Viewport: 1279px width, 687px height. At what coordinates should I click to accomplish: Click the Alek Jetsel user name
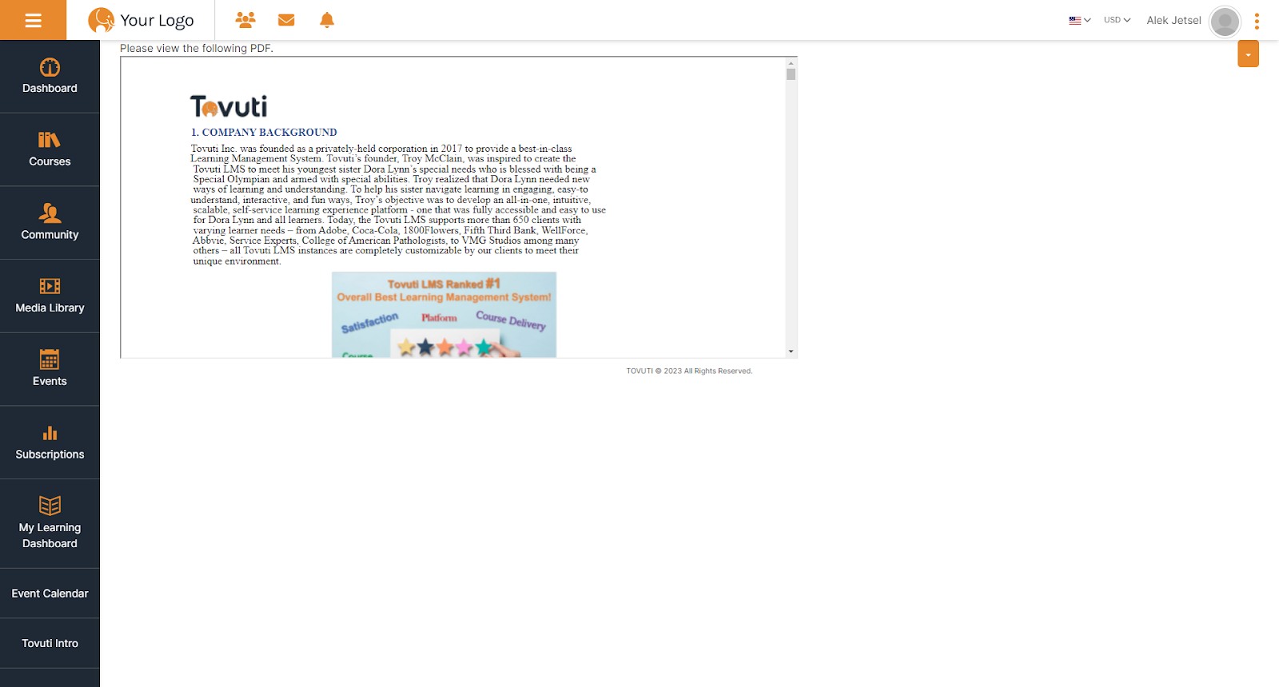(1173, 21)
